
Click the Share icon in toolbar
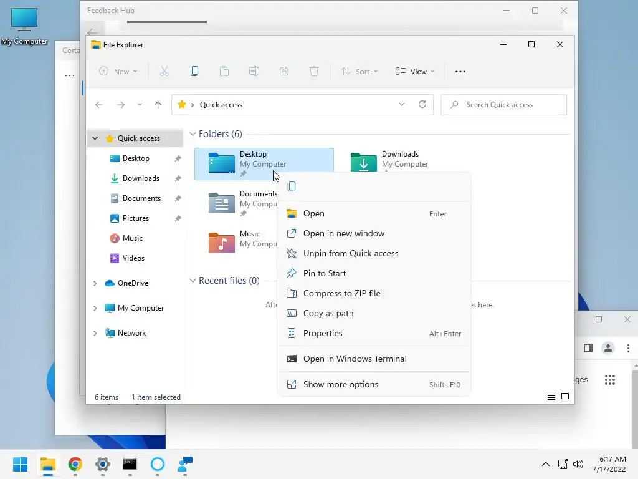tap(284, 72)
